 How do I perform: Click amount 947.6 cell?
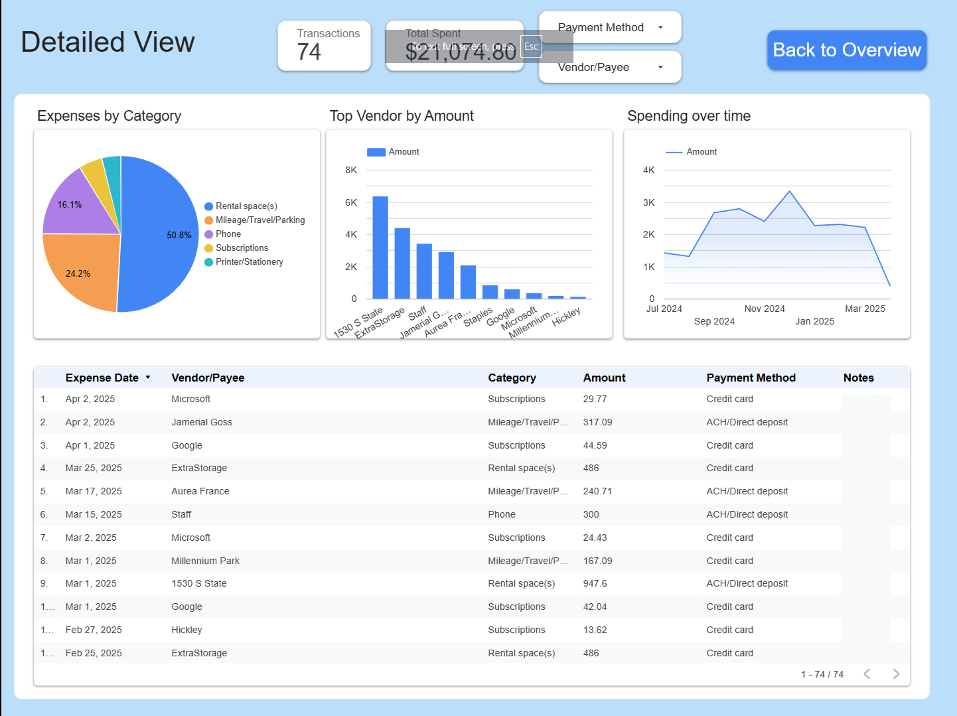click(x=595, y=583)
